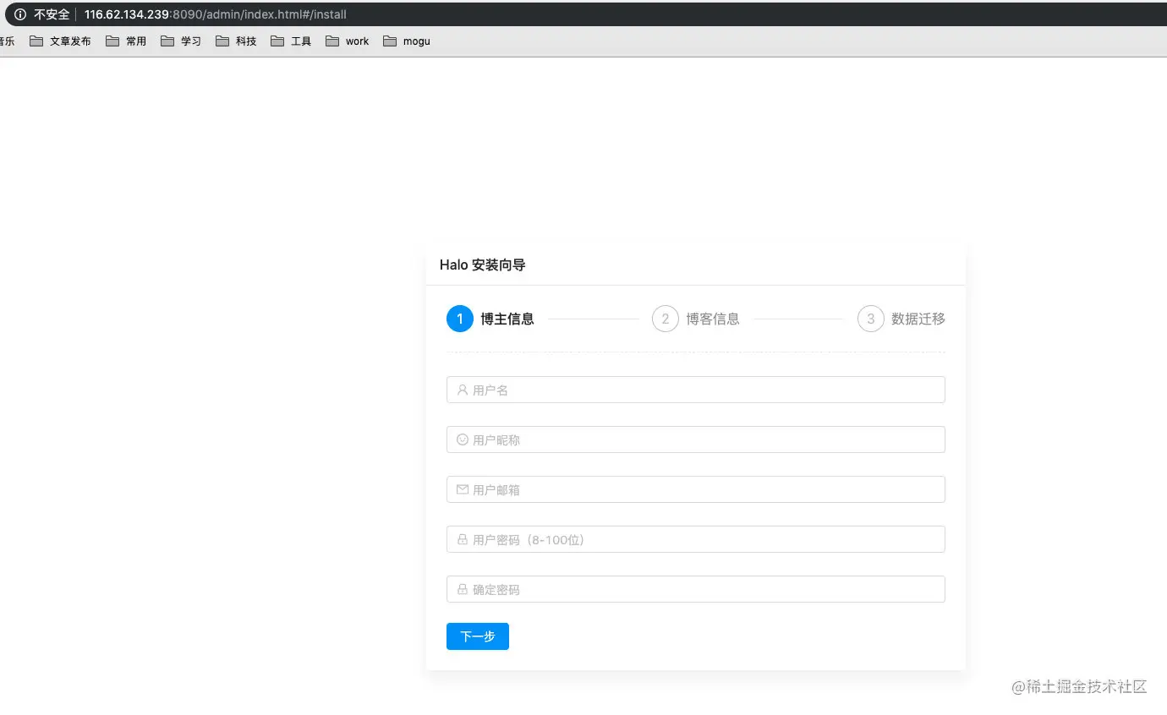The width and height of the screenshot is (1167, 715).
Task: Open the 科技 bookmark folder
Action: [x=236, y=41]
